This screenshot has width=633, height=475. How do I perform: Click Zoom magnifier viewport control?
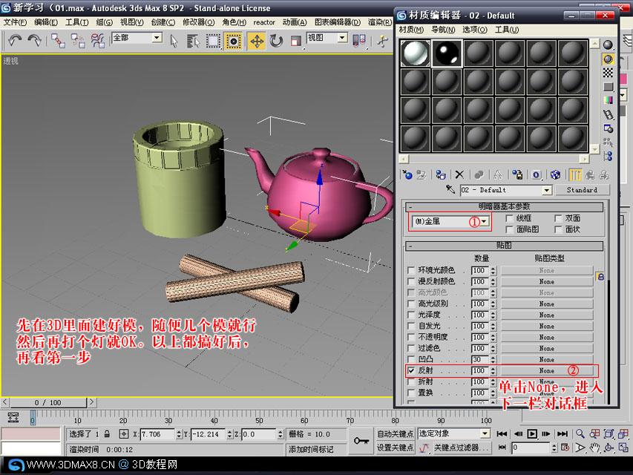tap(580, 433)
